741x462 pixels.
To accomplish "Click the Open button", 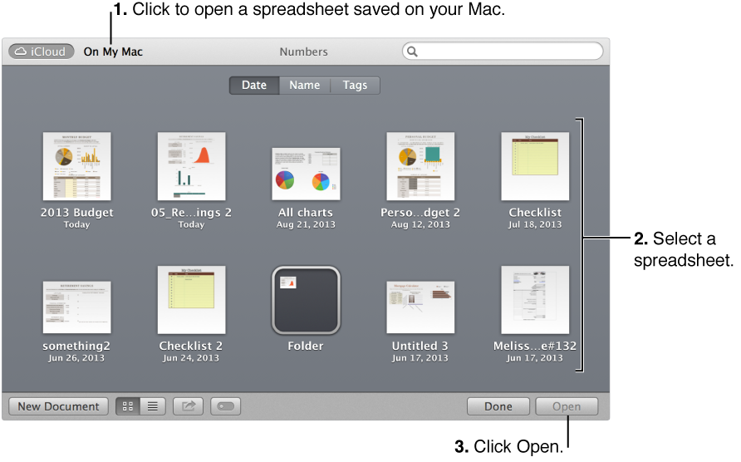I will point(567,406).
